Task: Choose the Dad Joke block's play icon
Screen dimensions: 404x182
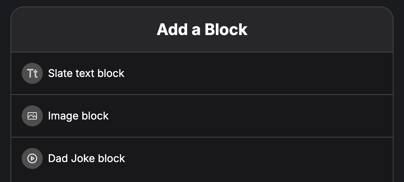Action: pos(32,158)
